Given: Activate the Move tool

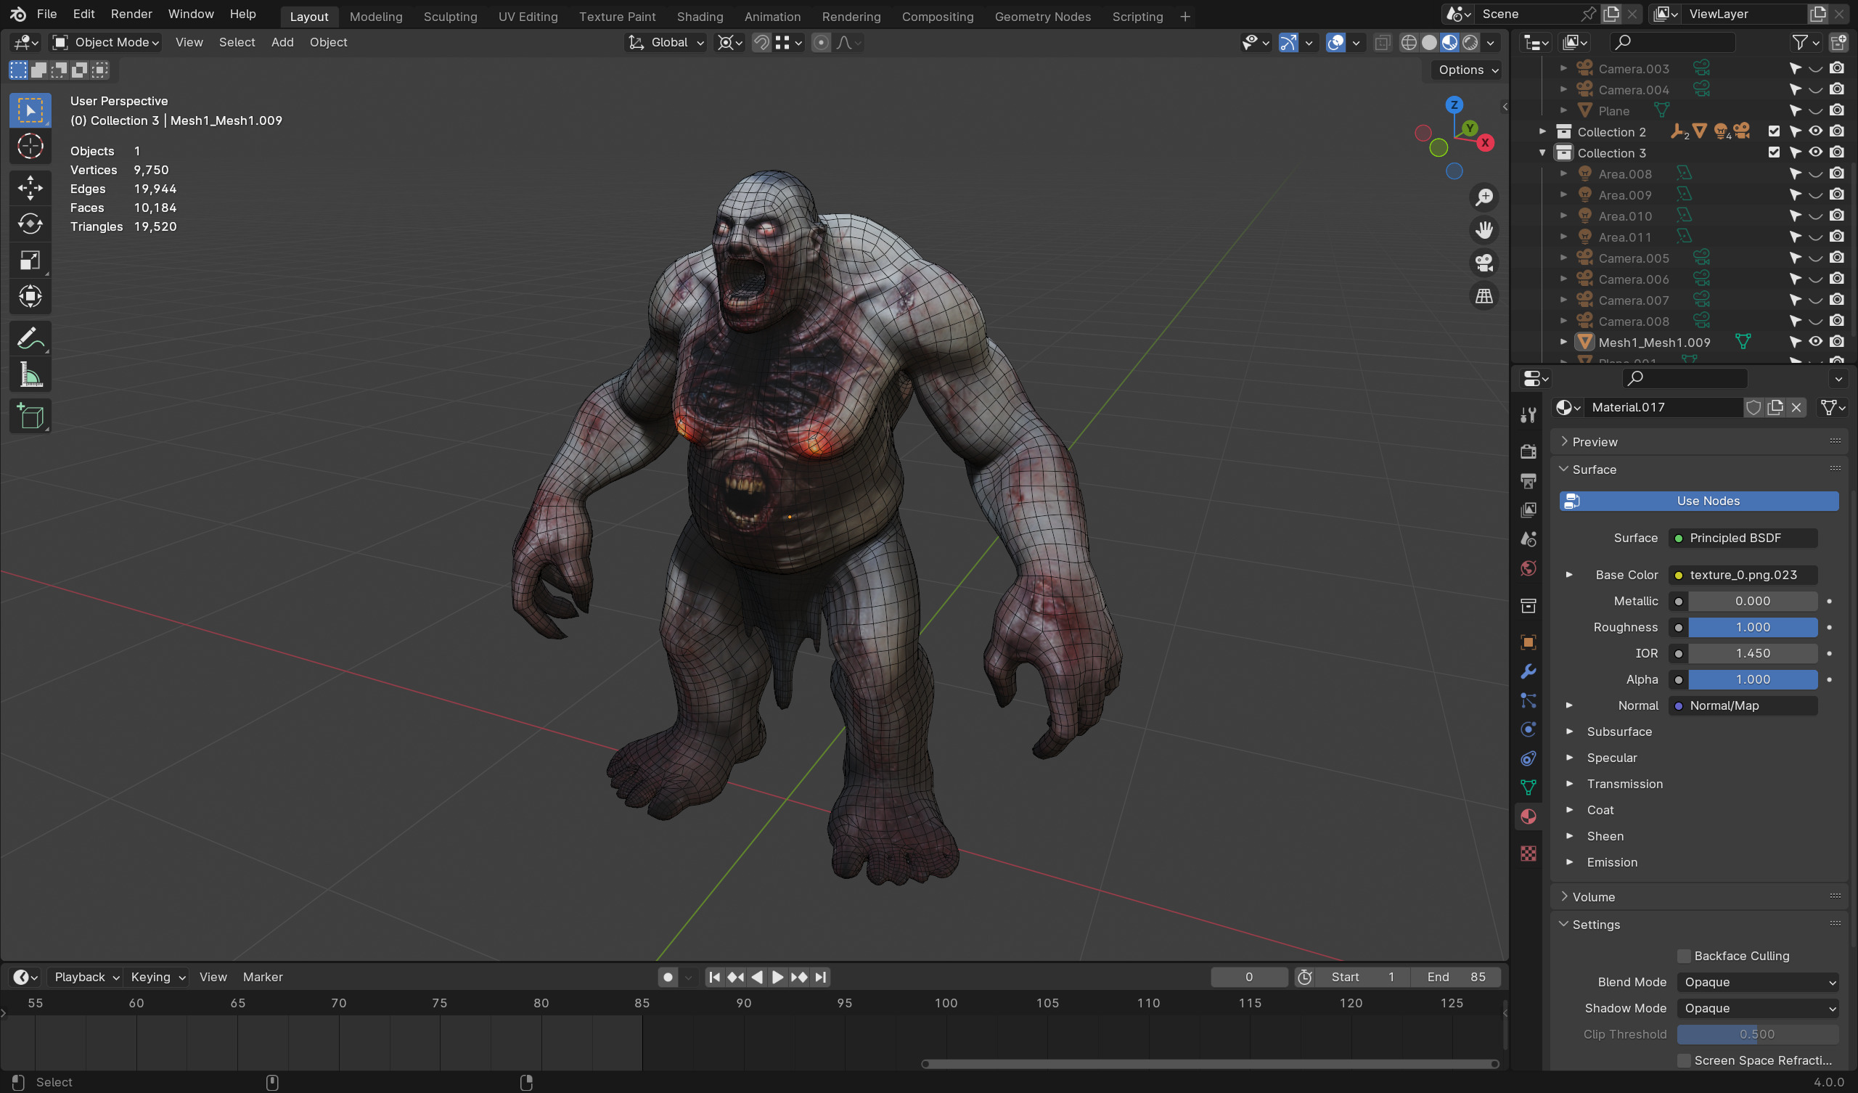Looking at the screenshot, I should tap(30, 187).
